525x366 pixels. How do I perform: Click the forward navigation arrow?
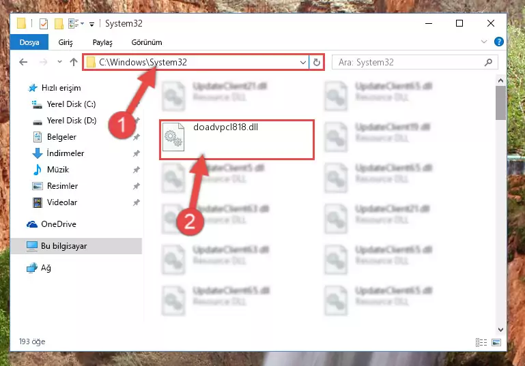tap(44, 62)
